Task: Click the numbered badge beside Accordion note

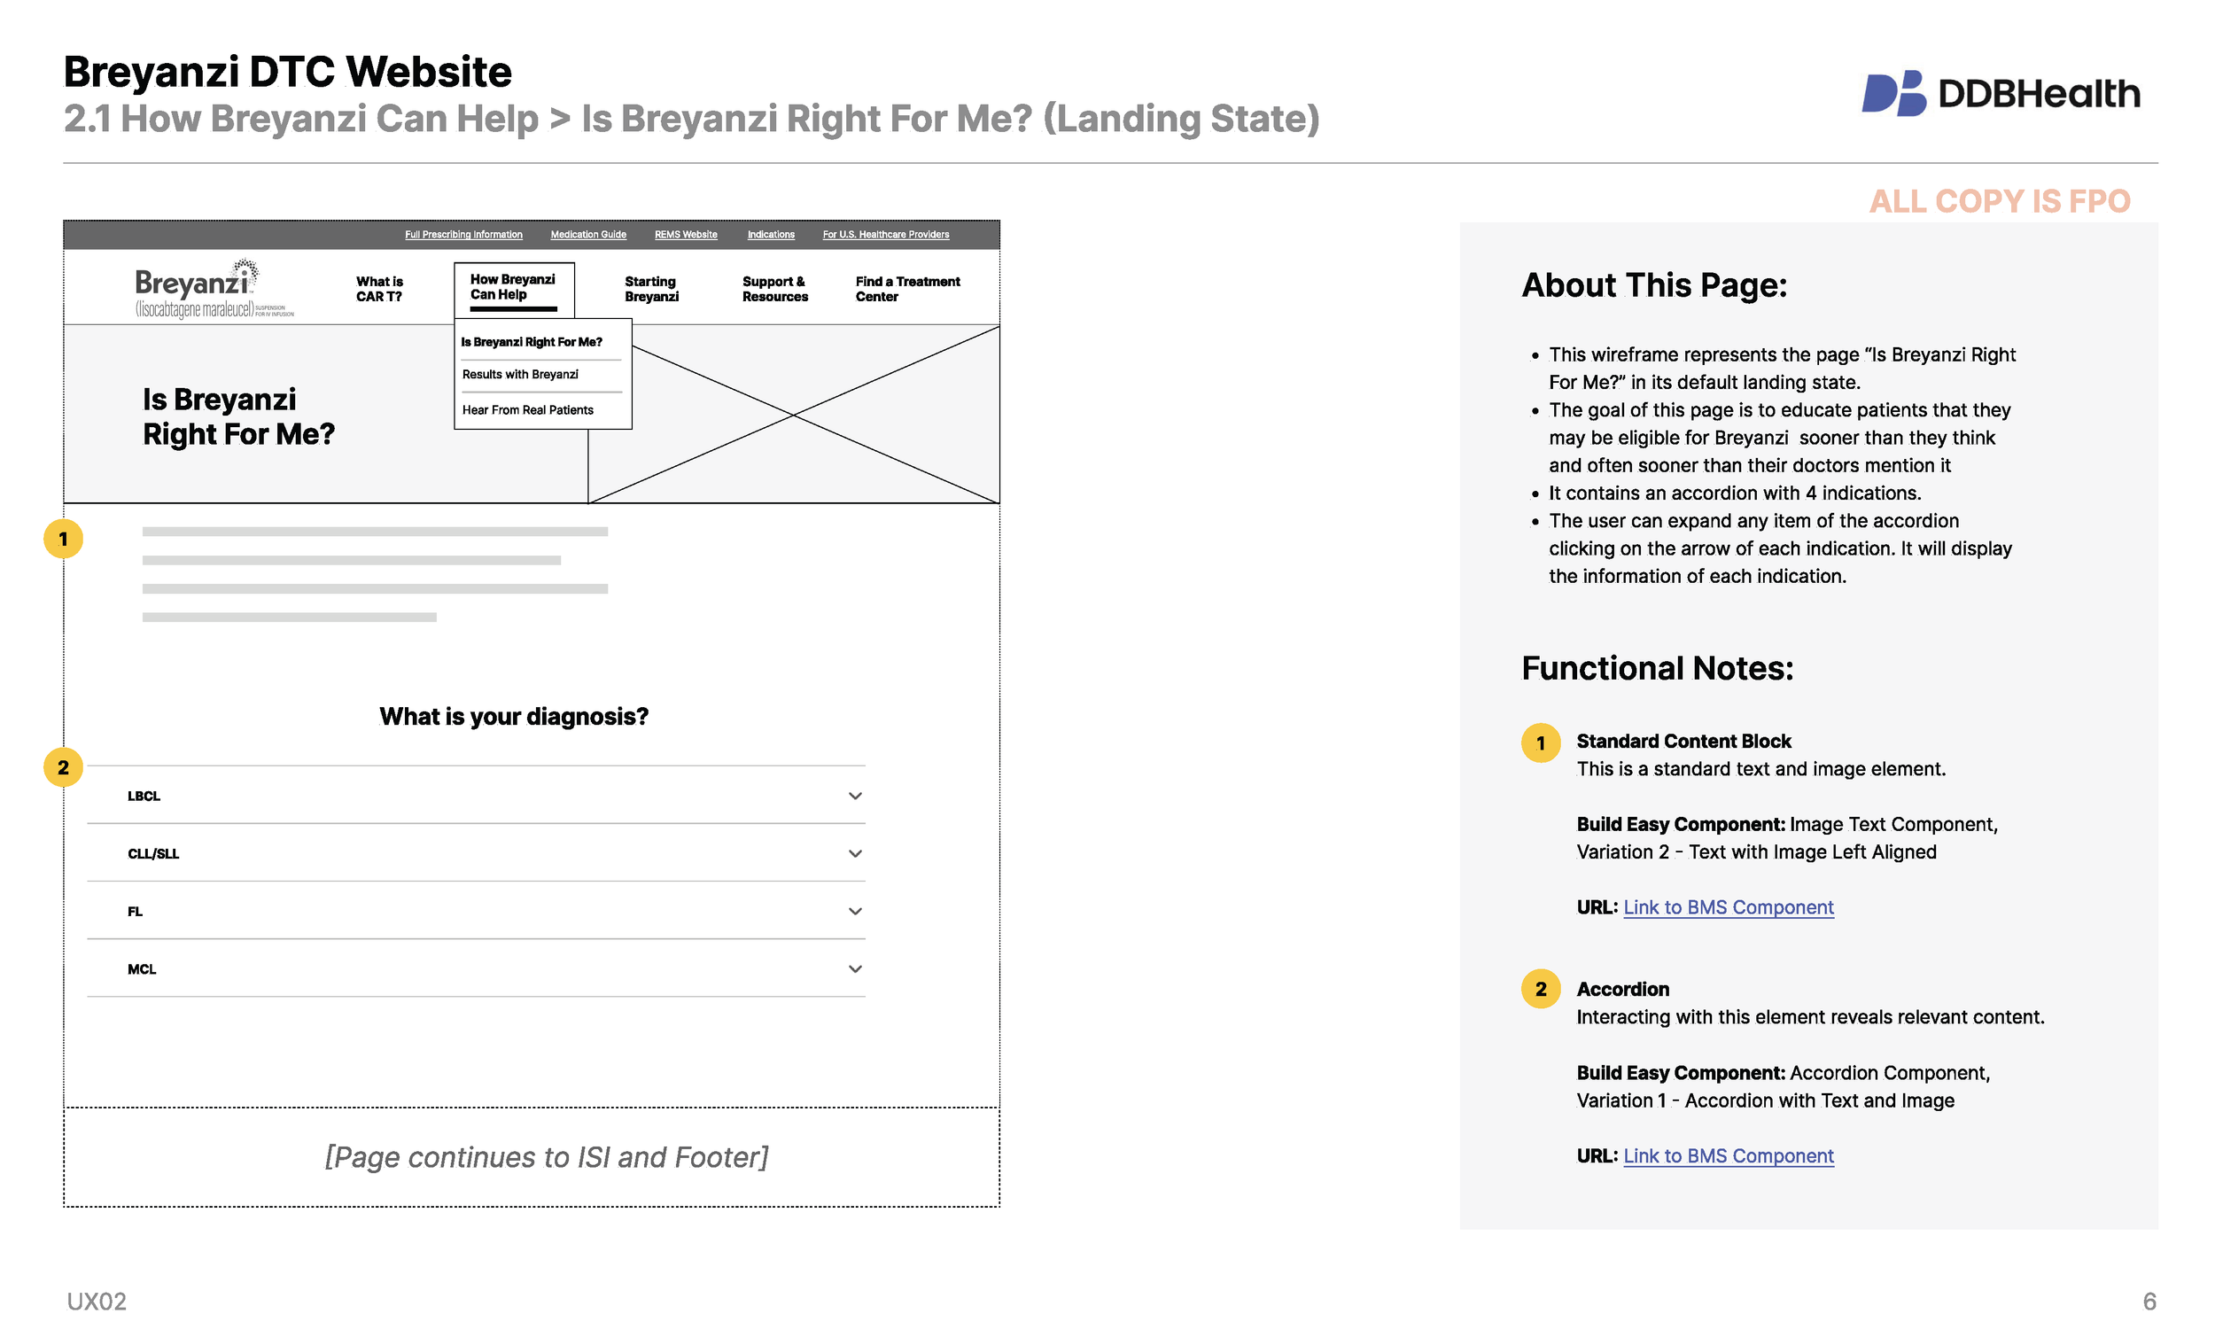Action: (x=1542, y=990)
